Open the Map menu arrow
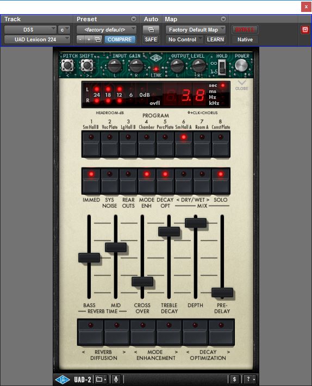 (223, 19)
